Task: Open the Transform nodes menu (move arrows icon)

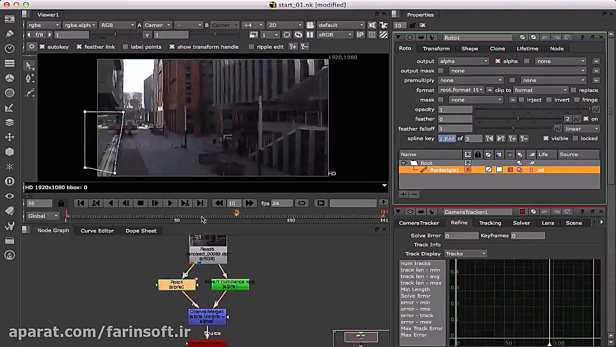Action: 9,137
